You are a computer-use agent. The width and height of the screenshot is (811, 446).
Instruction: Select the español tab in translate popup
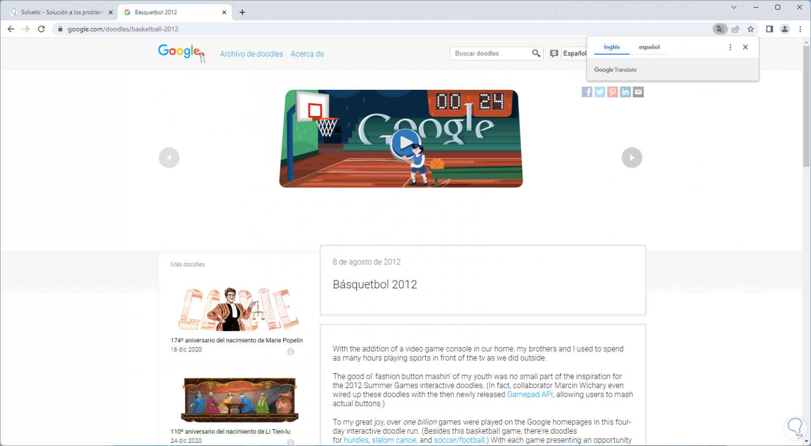[649, 47]
